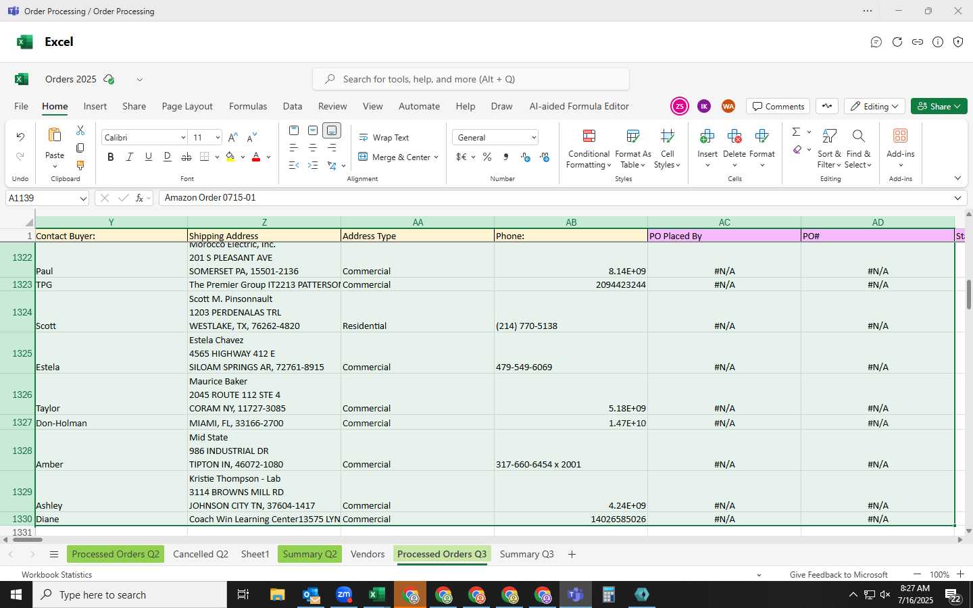Image resolution: width=973 pixels, height=608 pixels.
Task: Click the Cut scissors icon
Action: [x=80, y=130]
